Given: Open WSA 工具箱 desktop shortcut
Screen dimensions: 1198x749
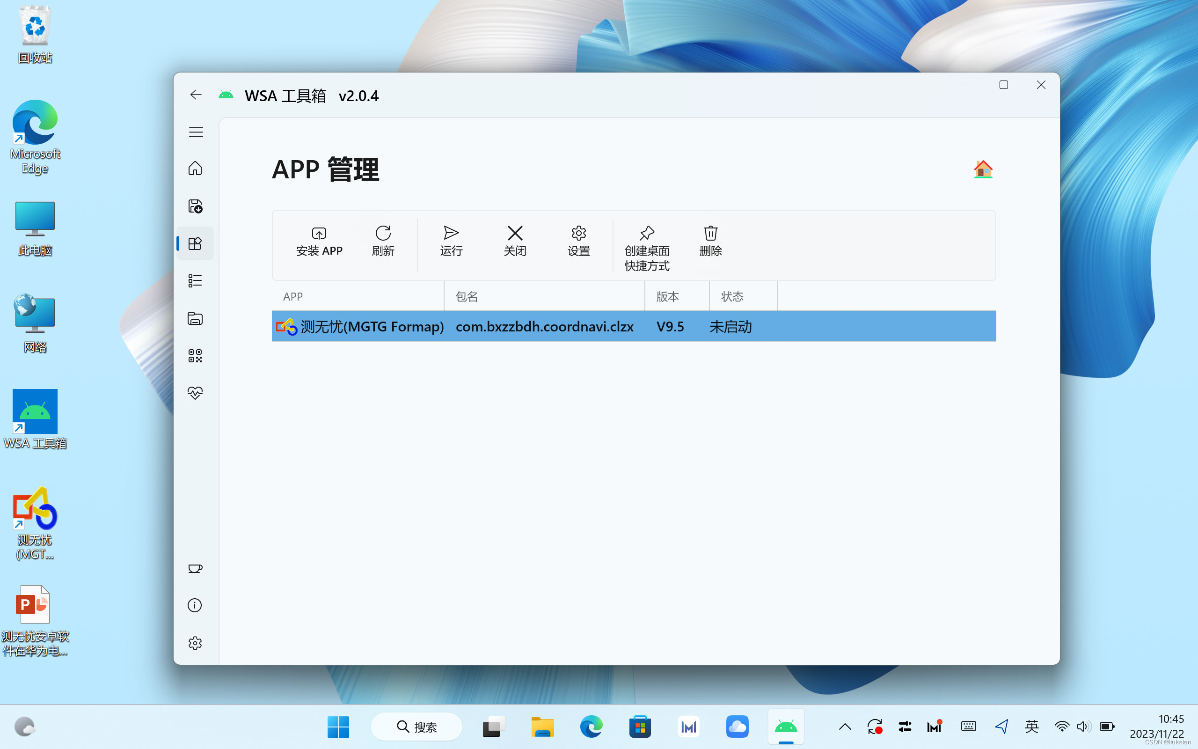Looking at the screenshot, I should click(35, 419).
